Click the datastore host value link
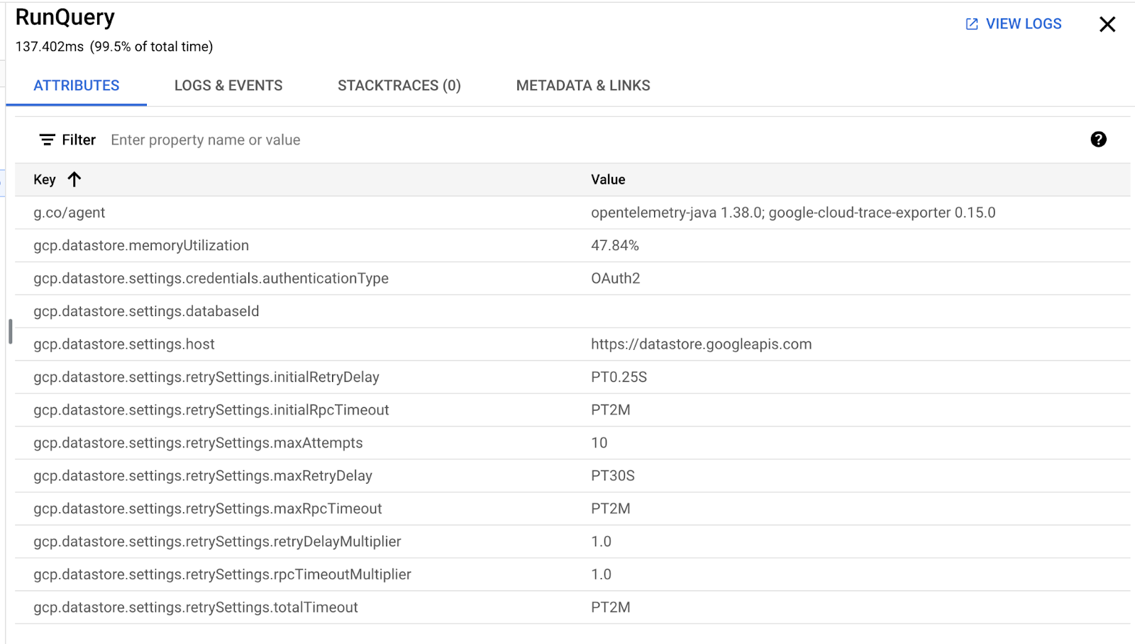Viewport: 1135px width, 644px height. click(x=701, y=344)
